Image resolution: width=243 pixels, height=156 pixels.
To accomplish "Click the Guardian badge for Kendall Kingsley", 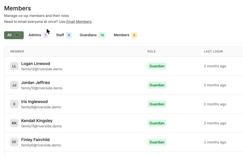I will [157, 123].
